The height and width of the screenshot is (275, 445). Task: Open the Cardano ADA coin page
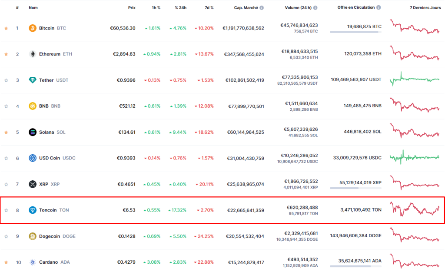pos(49,262)
